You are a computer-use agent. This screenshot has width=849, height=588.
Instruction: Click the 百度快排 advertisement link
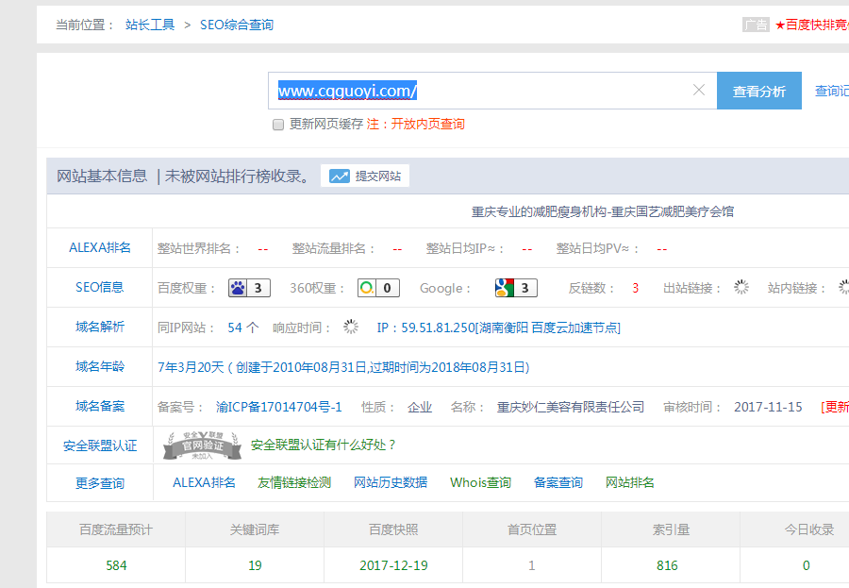811,25
